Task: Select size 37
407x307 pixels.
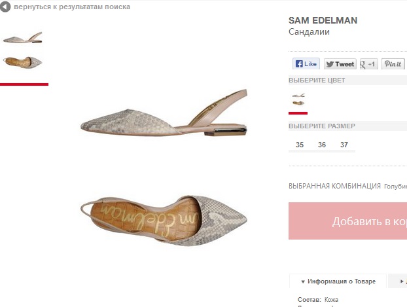Action: pos(344,145)
